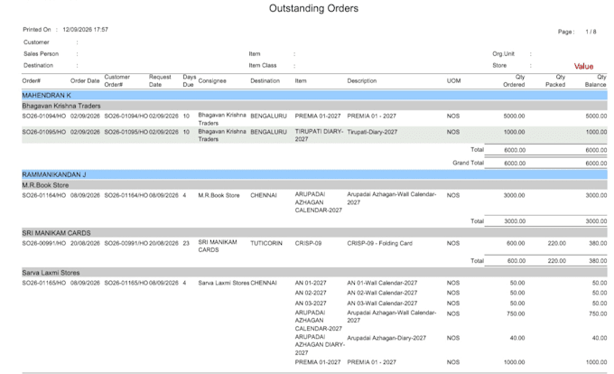Click the AN 02-2027 item code
The height and width of the screenshot is (374, 614).
pos(311,293)
